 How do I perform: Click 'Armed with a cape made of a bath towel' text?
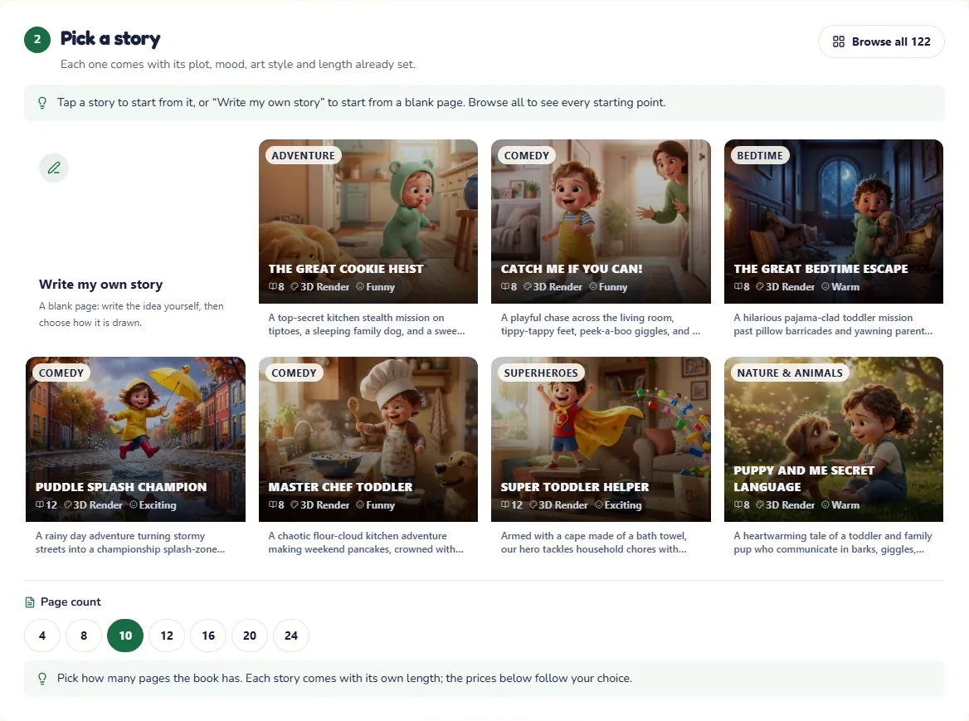[x=594, y=543]
